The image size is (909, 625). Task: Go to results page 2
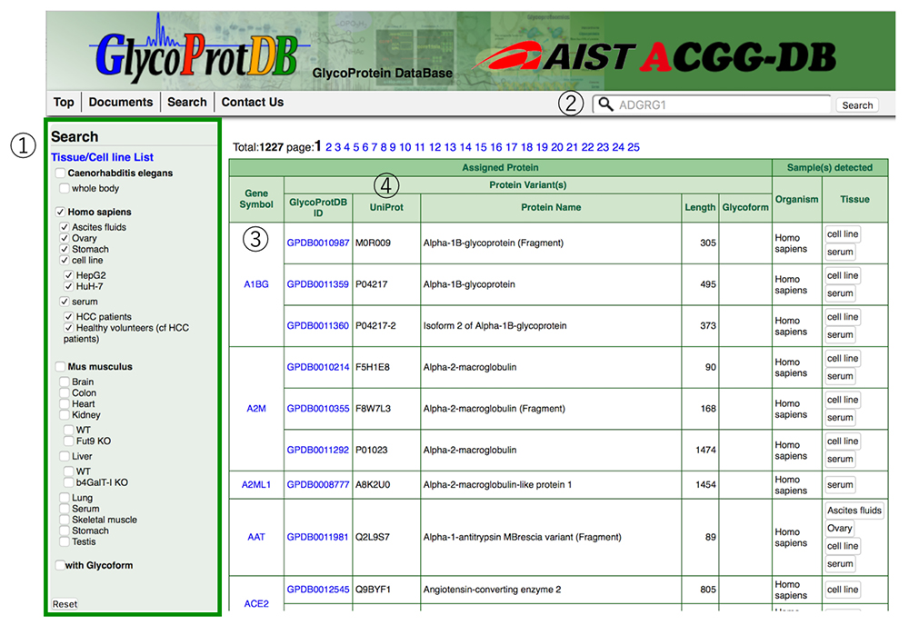[x=329, y=147]
